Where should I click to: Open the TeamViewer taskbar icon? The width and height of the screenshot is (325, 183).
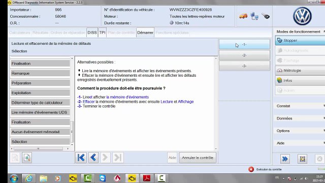[x=103, y=178]
